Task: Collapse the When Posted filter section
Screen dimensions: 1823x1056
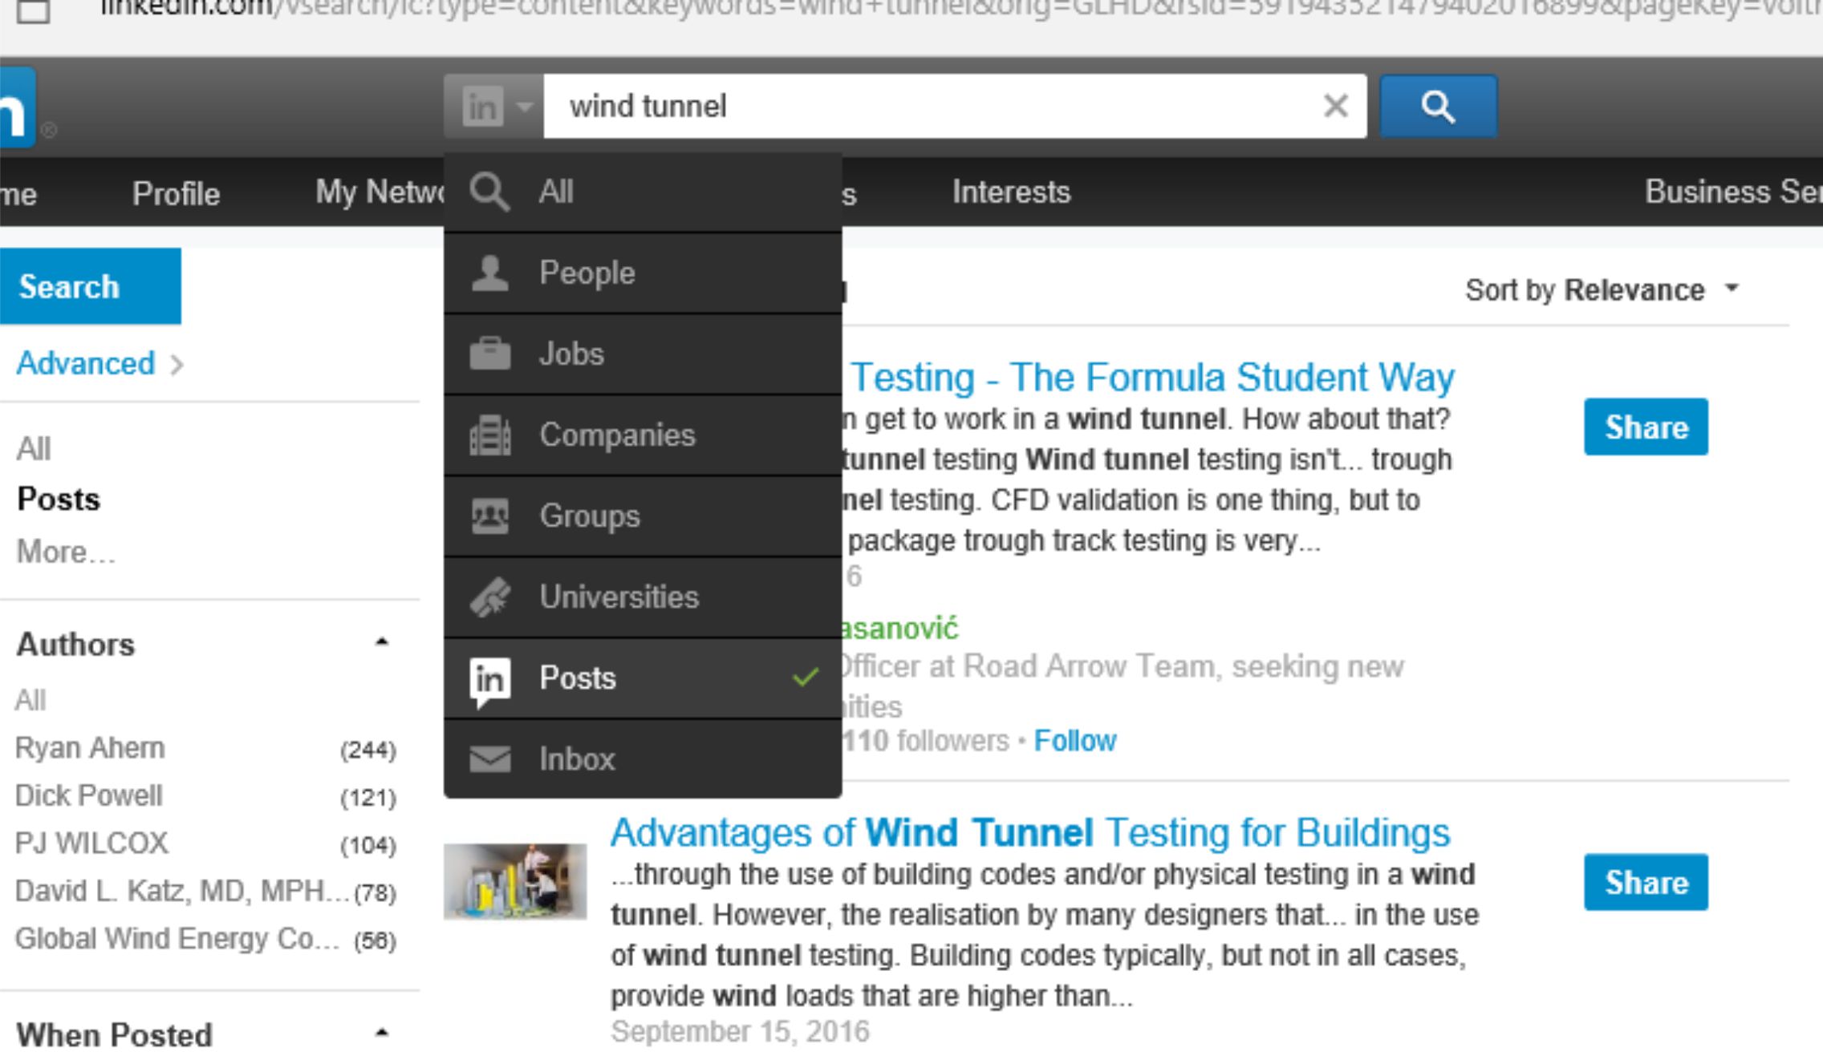Action: click(382, 1033)
